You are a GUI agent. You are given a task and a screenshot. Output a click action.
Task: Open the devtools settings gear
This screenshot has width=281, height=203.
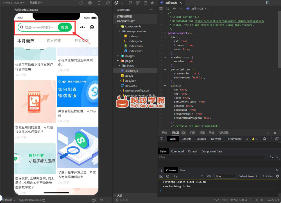click(265, 139)
